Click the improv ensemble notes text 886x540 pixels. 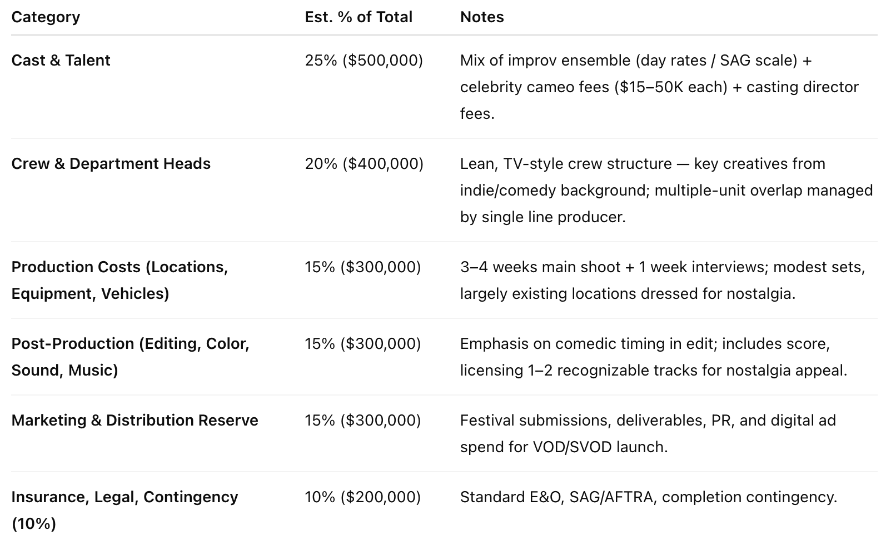659,87
